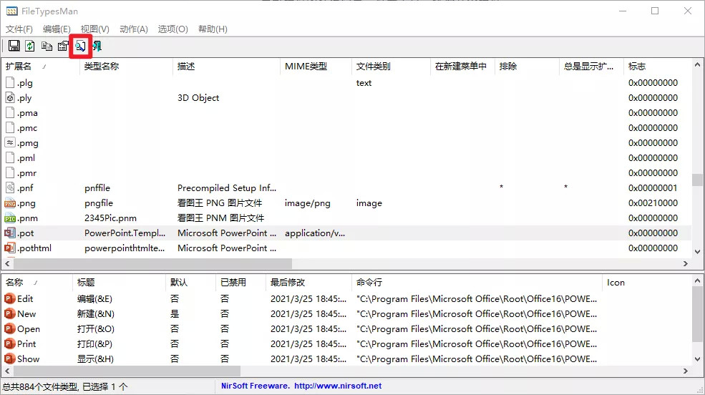Click the 总共884个文件类型 status text

click(41, 386)
